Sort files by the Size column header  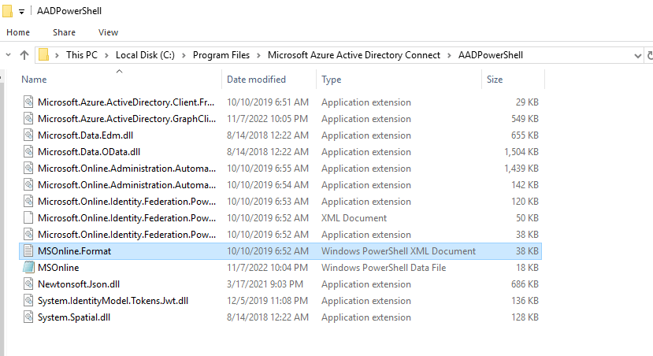click(495, 80)
